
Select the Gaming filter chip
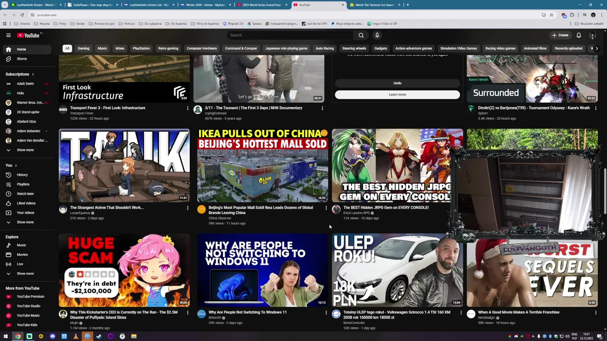coord(83,48)
